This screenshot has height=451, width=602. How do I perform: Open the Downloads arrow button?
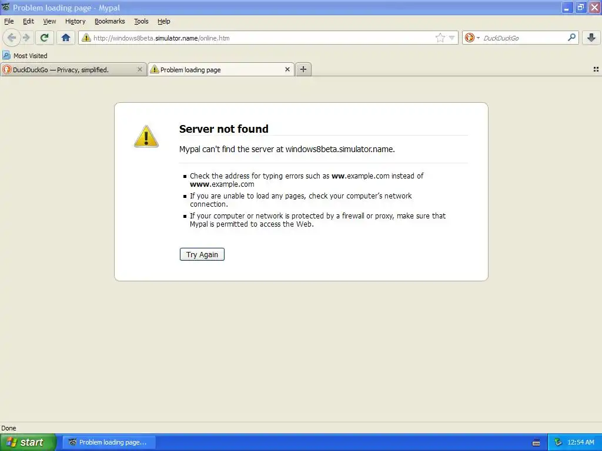(591, 38)
